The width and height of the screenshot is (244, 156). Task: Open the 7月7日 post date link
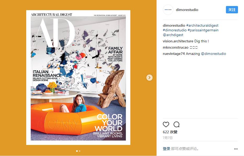click(168, 138)
